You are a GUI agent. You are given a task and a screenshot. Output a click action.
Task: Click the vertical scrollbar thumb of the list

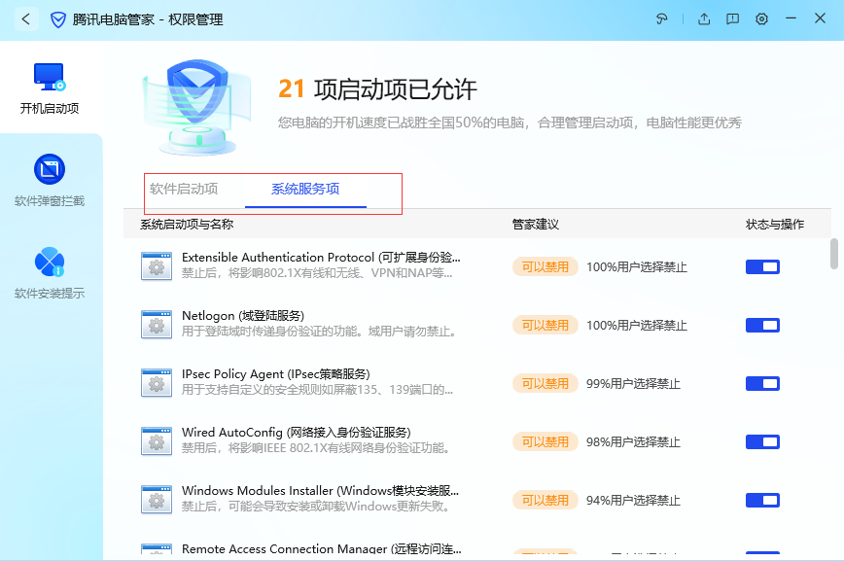pos(833,254)
